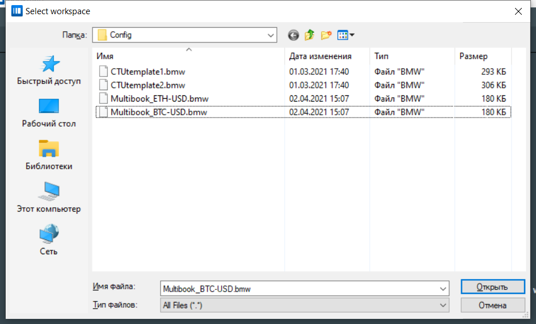Click the Открыть button

[492, 287]
